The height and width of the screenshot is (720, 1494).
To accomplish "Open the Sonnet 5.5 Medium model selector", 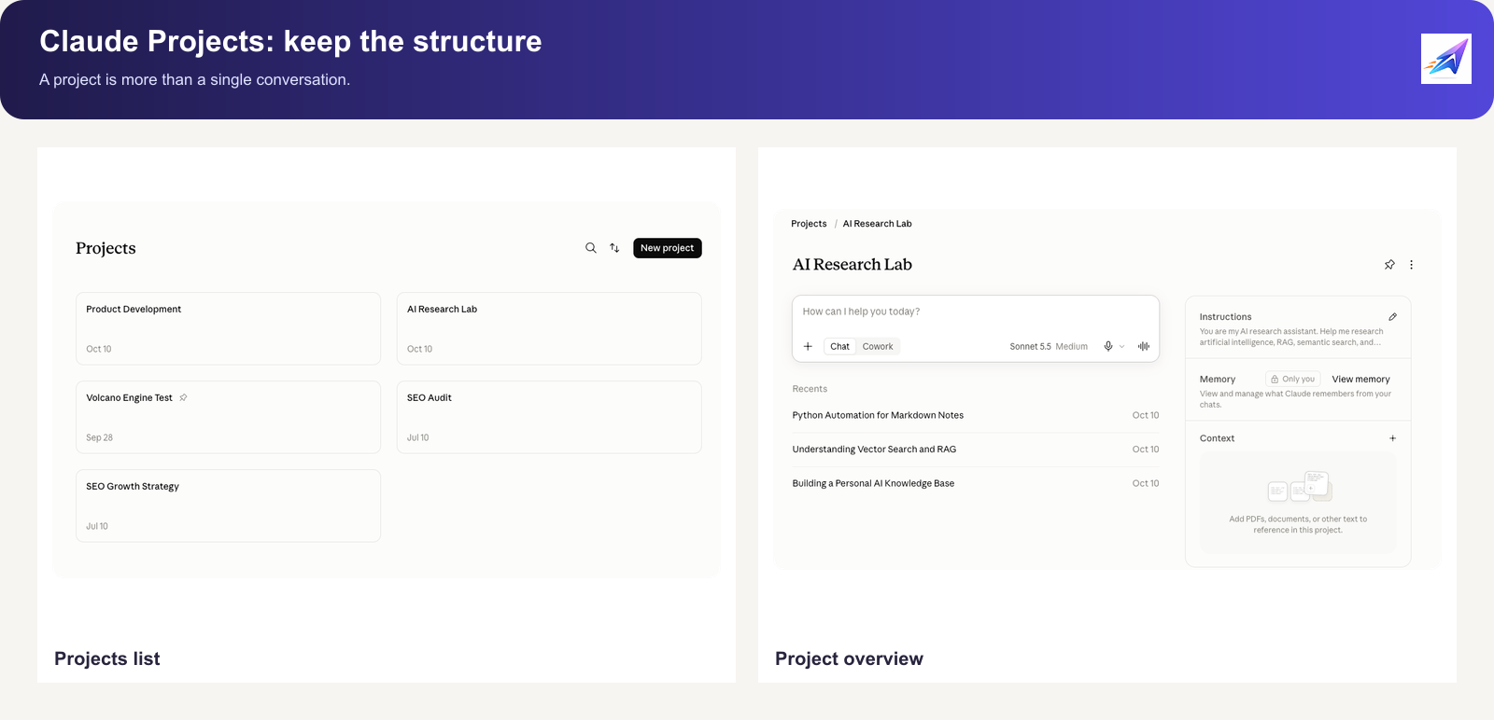I will (x=1049, y=346).
